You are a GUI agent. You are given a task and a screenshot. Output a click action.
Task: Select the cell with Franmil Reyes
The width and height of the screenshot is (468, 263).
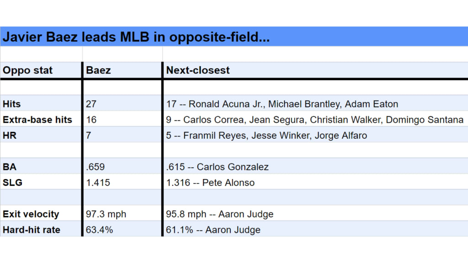[x=316, y=135]
